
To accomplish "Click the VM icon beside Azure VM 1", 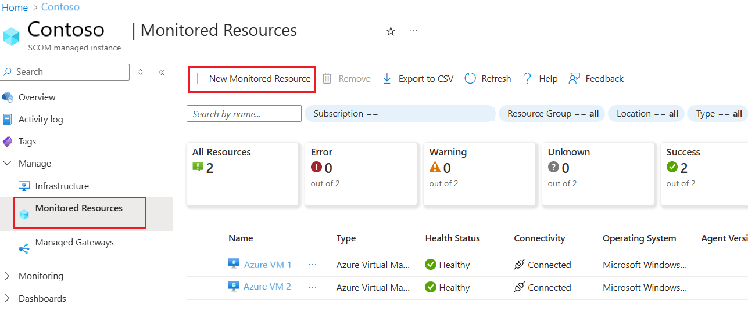I will click(x=234, y=264).
